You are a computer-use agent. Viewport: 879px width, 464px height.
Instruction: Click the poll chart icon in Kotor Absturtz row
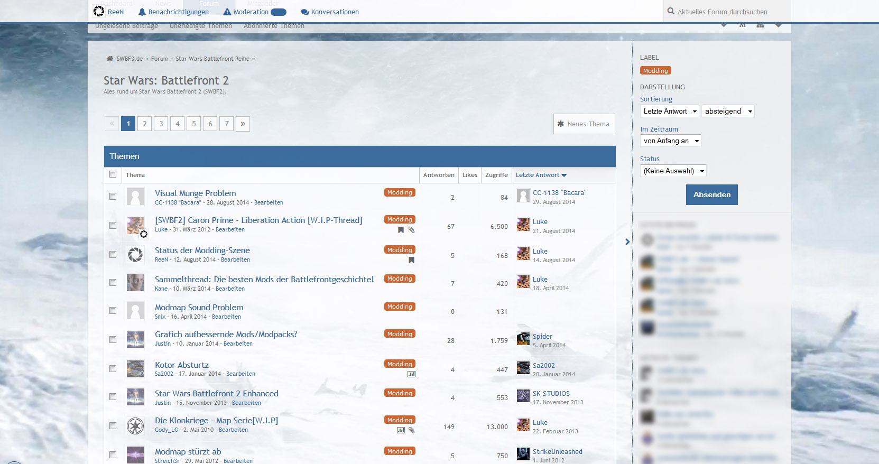[411, 374]
